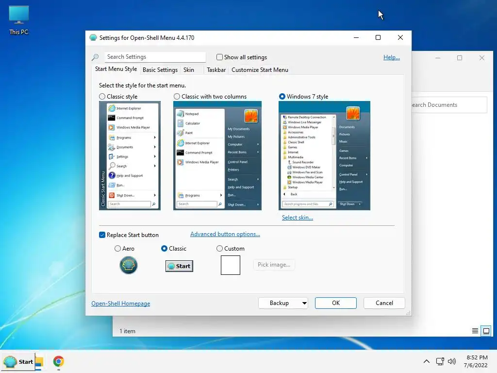Click 'Select the style for the start menu.' text
The image size is (497, 373).
tap(142, 85)
